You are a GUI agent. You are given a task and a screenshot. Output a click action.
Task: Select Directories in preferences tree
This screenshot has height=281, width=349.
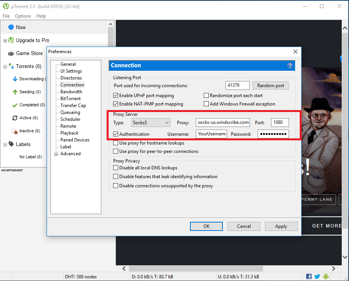pos(71,78)
